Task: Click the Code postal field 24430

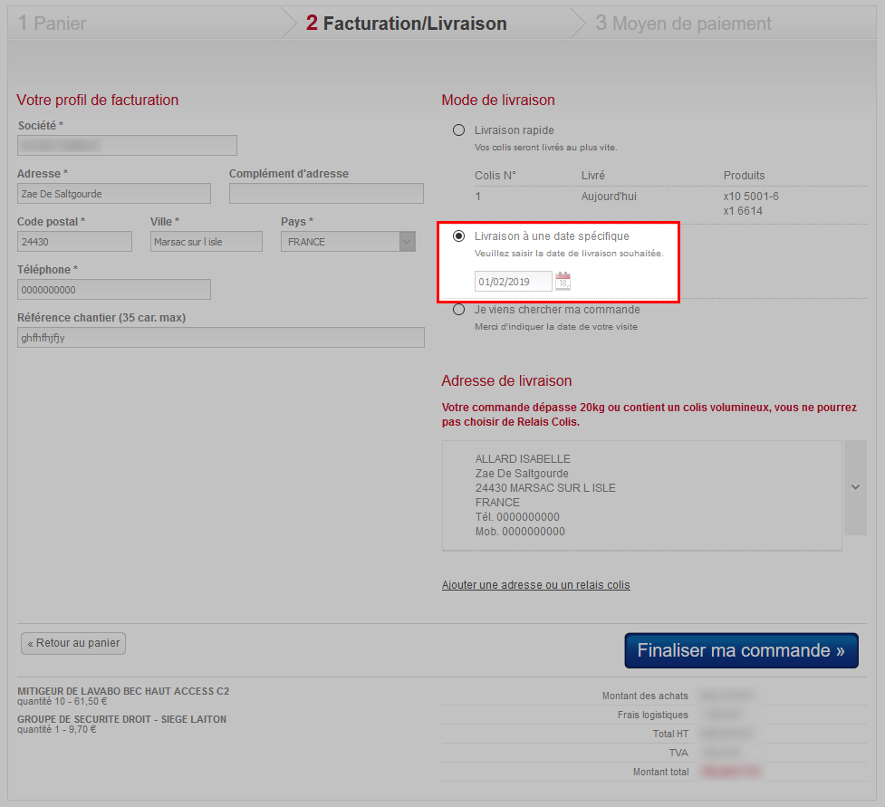Action: (74, 242)
